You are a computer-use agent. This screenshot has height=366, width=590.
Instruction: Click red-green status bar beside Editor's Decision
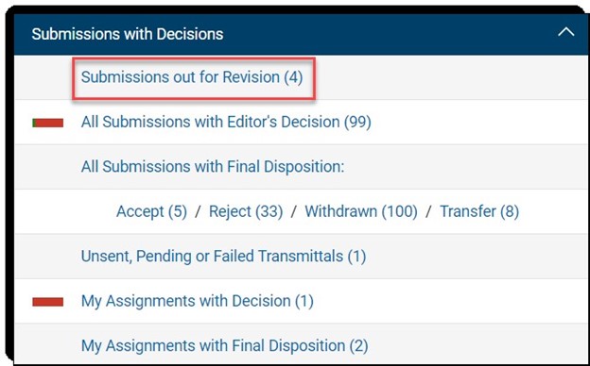click(x=48, y=123)
